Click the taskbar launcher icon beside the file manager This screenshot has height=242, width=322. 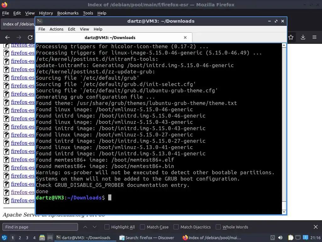(50, 238)
